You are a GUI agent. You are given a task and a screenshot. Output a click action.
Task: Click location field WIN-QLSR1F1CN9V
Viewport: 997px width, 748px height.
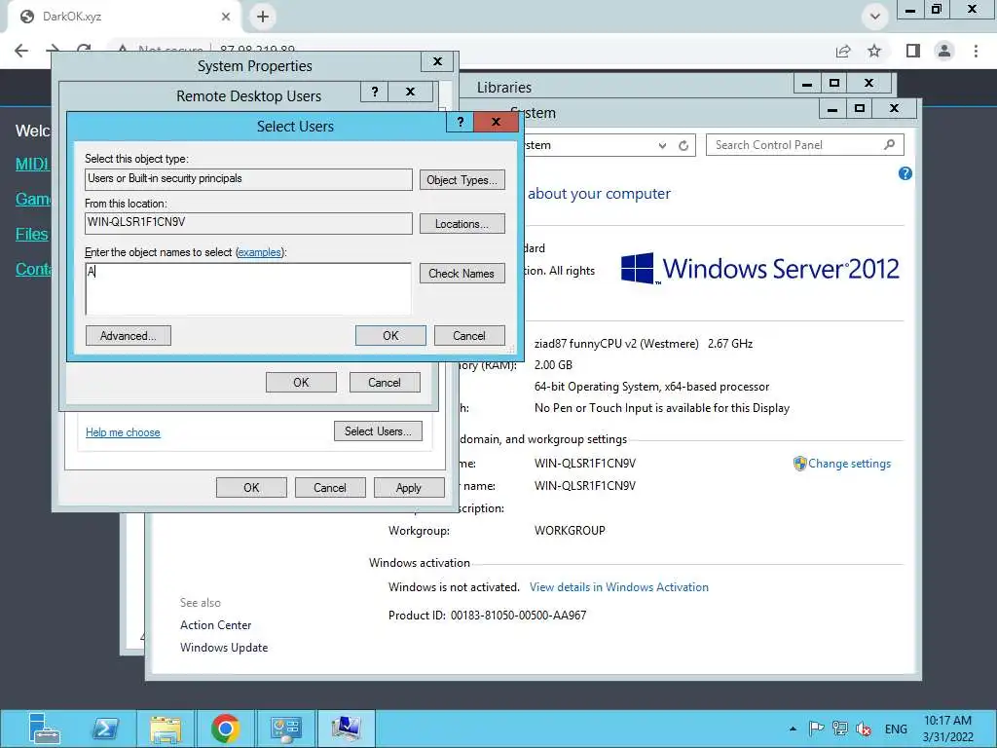248,223
